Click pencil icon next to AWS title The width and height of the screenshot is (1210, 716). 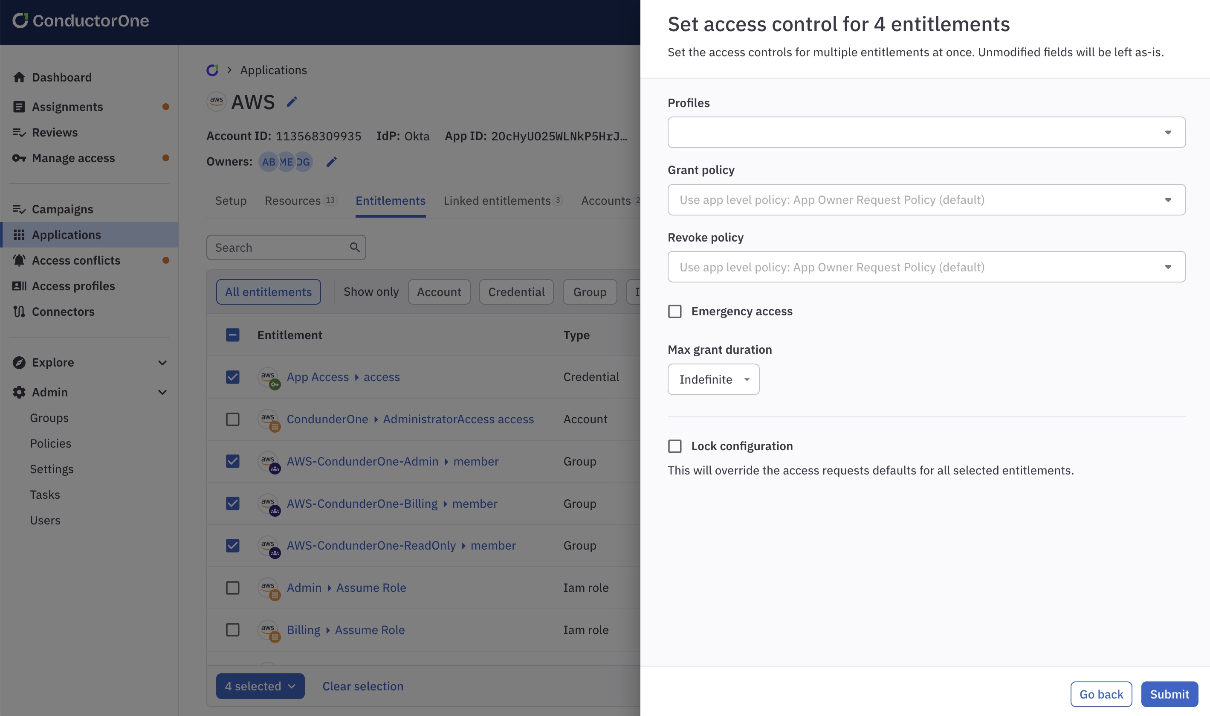(x=292, y=102)
